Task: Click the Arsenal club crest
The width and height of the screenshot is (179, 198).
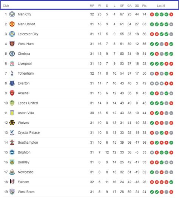Action: pyautogui.click(x=12, y=93)
